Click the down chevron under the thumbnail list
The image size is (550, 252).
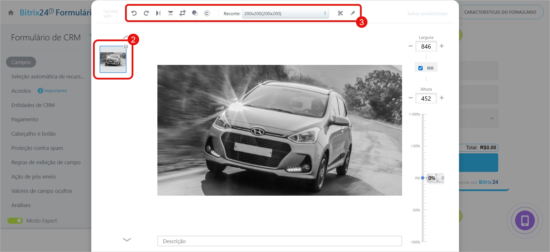click(x=127, y=239)
